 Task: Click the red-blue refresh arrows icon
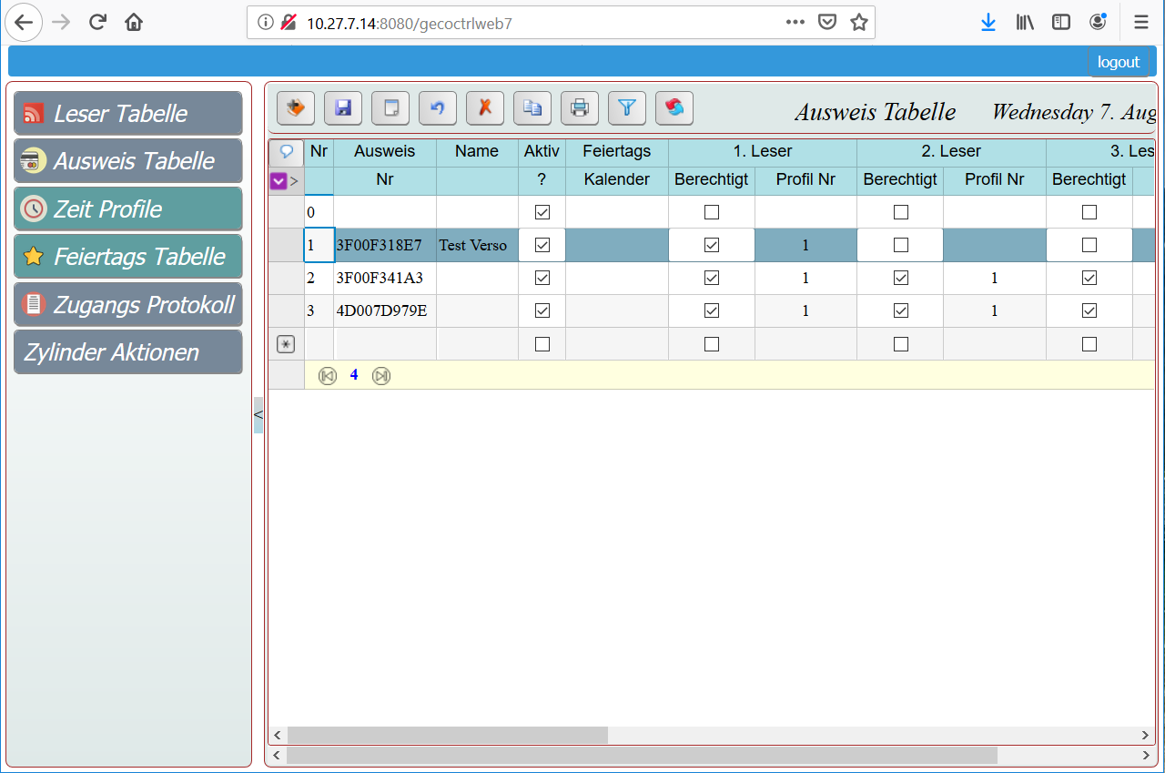pos(674,108)
